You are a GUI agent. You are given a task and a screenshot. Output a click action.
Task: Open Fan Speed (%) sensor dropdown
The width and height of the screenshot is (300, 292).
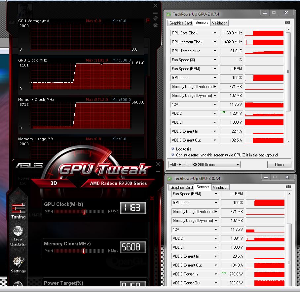click(215, 60)
